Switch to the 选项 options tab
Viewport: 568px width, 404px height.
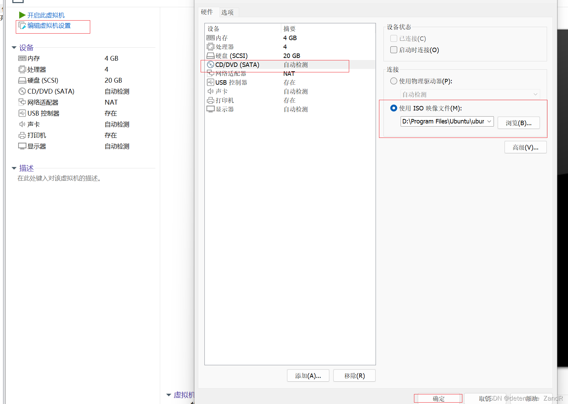(227, 12)
